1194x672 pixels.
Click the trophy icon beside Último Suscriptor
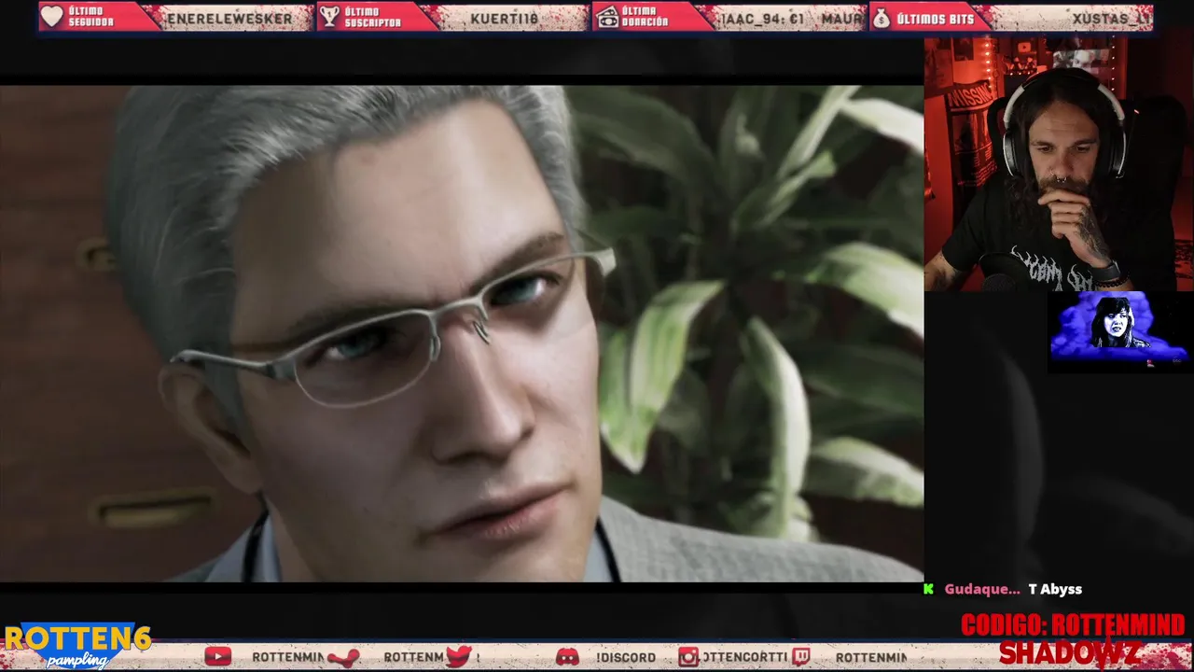point(329,17)
